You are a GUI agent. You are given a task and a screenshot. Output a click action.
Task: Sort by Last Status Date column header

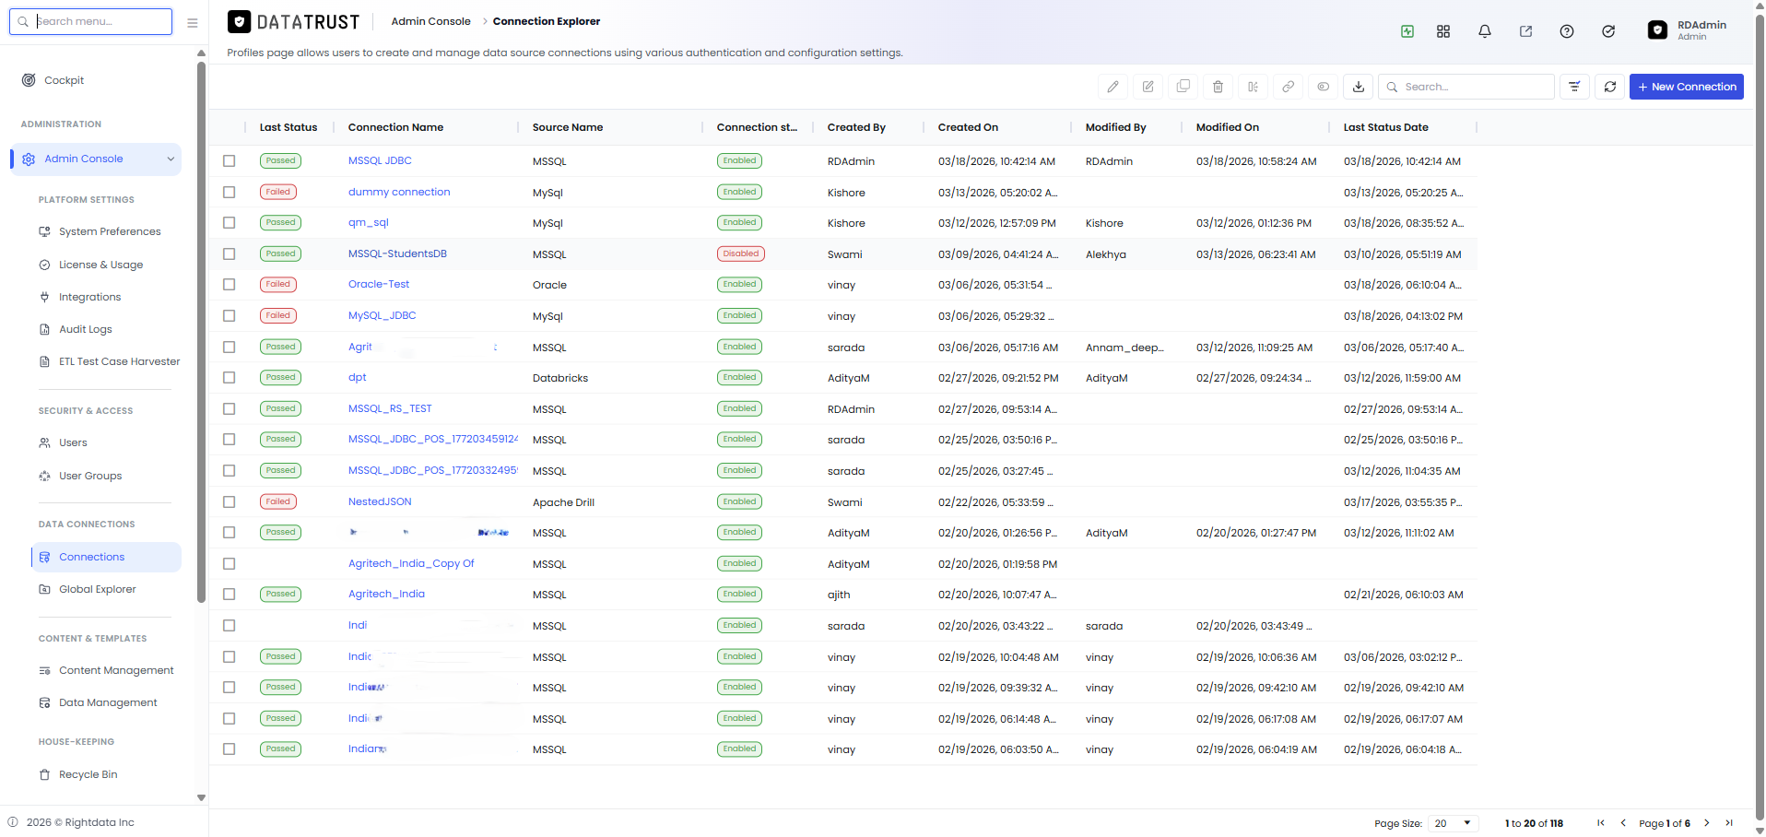[1385, 127]
